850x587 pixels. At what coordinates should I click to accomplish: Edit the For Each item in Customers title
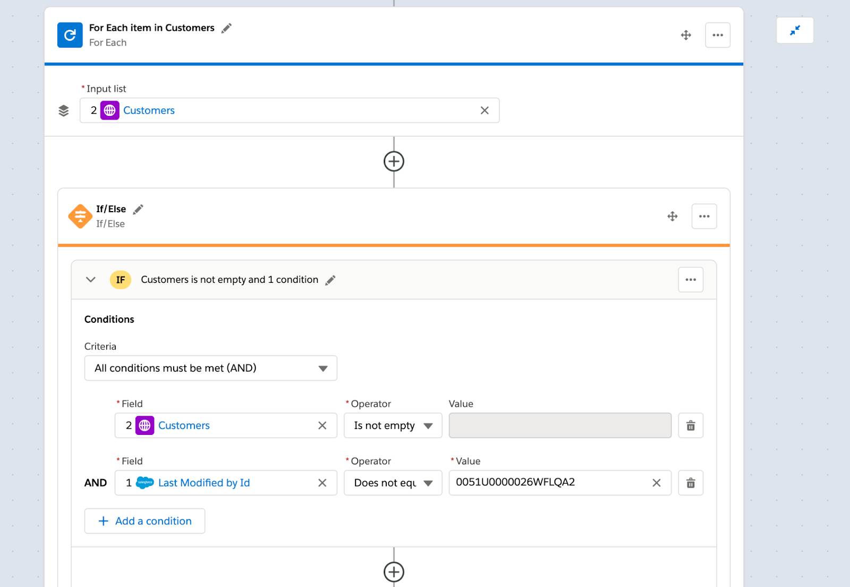pos(227,28)
